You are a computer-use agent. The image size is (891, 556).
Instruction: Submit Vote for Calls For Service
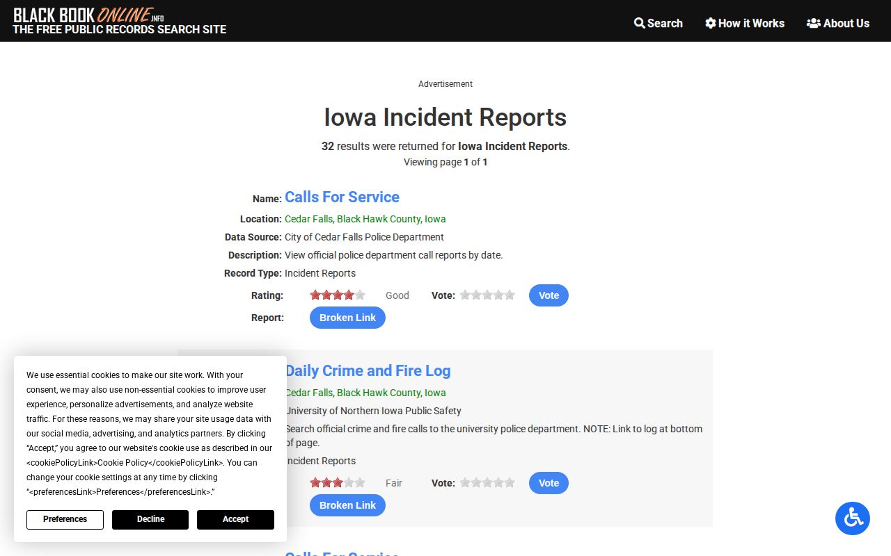click(x=549, y=295)
